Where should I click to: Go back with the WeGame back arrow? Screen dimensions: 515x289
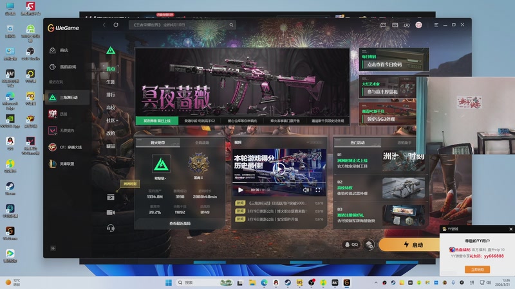click(x=104, y=25)
